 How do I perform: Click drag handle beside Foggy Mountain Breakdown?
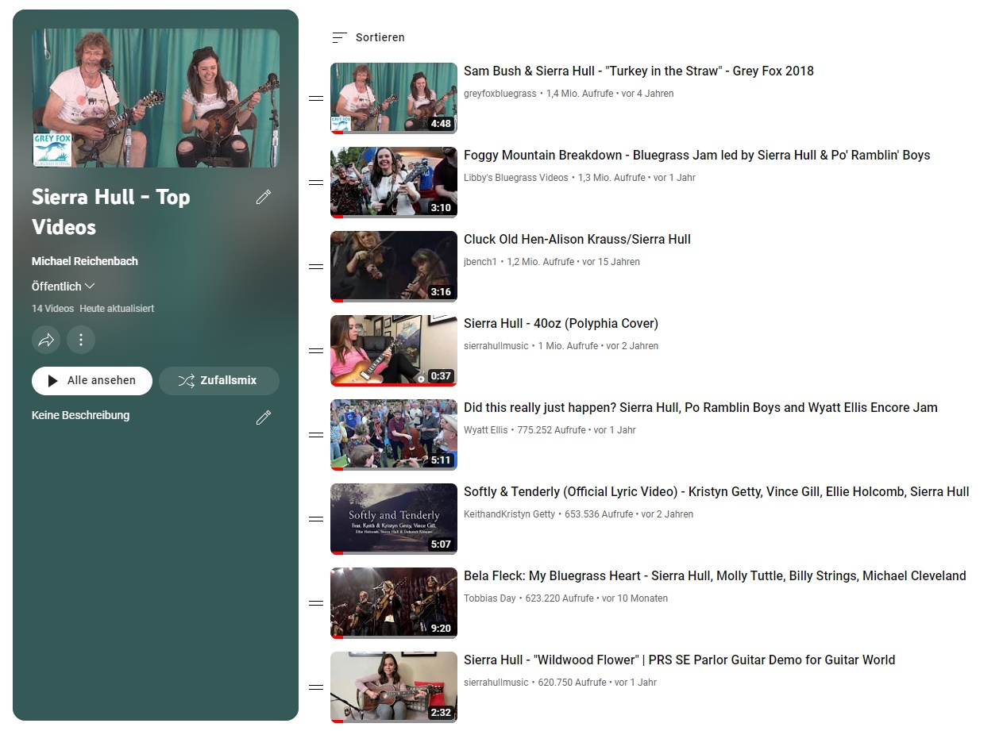tap(316, 183)
